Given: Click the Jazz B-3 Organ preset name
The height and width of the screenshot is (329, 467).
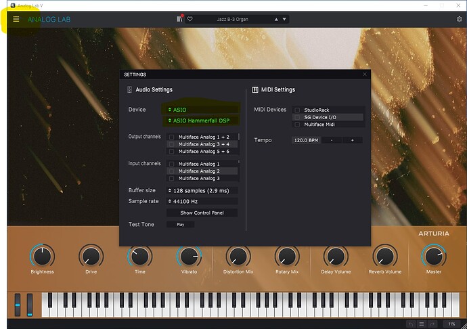Looking at the screenshot, I should click(232, 20).
